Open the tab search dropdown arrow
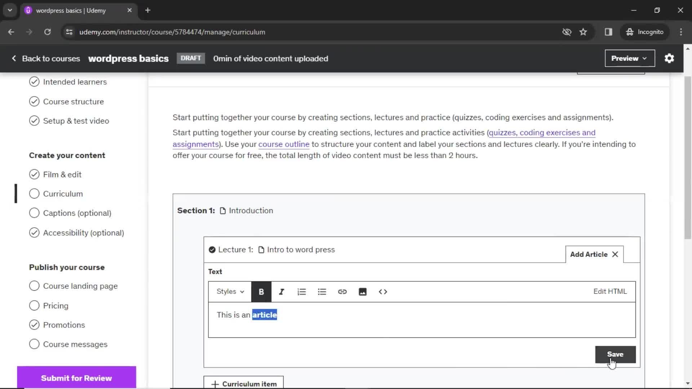The width and height of the screenshot is (692, 389). (x=10, y=10)
